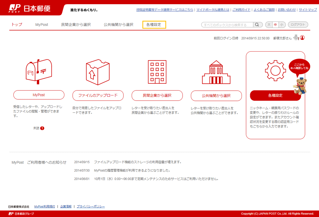This screenshot has width=319, height=217.
Task: Click the 進化するぬくもり。 slogan text
Action: [84, 10]
